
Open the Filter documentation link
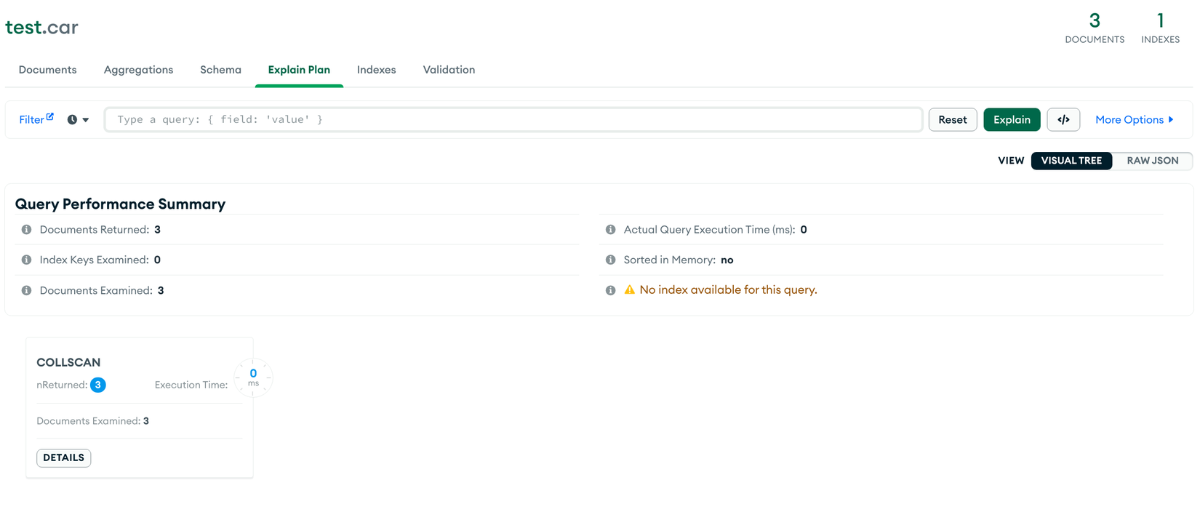tap(36, 119)
